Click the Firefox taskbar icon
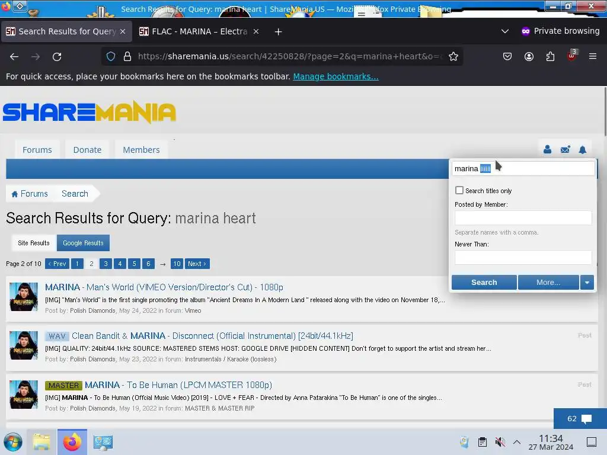The height and width of the screenshot is (455, 607). pyautogui.click(x=72, y=442)
